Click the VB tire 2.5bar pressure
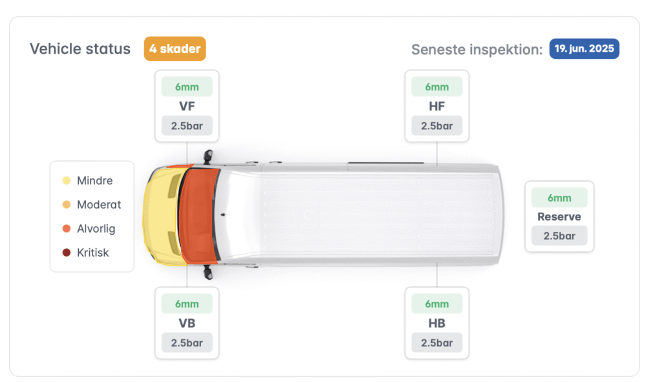 coord(187,343)
